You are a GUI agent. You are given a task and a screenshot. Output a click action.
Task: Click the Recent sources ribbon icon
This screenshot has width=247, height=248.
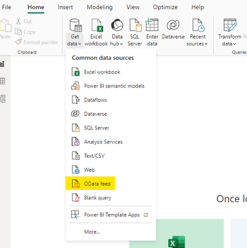(x=198, y=25)
